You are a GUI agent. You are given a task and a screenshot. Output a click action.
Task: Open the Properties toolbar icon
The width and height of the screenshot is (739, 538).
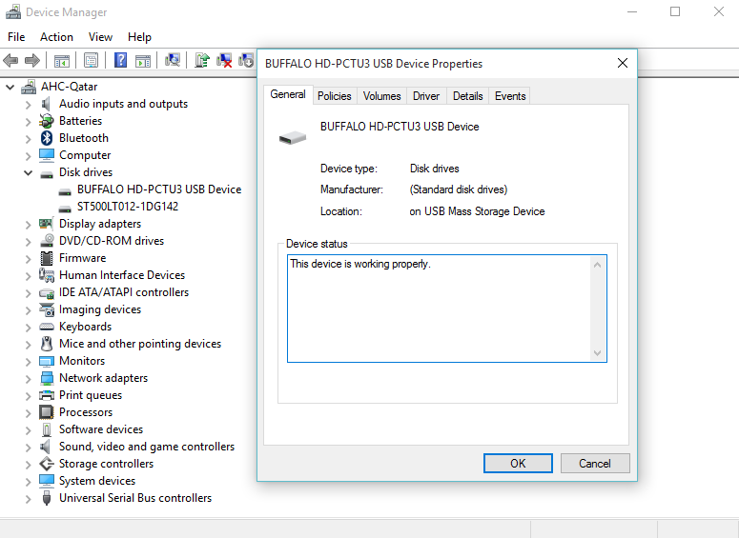click(x=91, y=60)
